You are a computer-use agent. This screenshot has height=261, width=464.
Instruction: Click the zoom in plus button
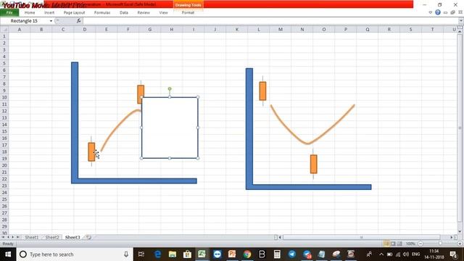tap(460, 244)
